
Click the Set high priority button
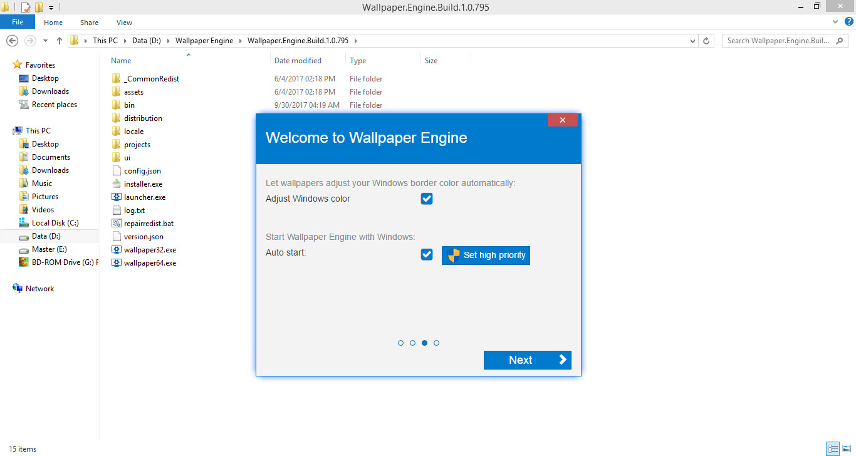[486, 256]
